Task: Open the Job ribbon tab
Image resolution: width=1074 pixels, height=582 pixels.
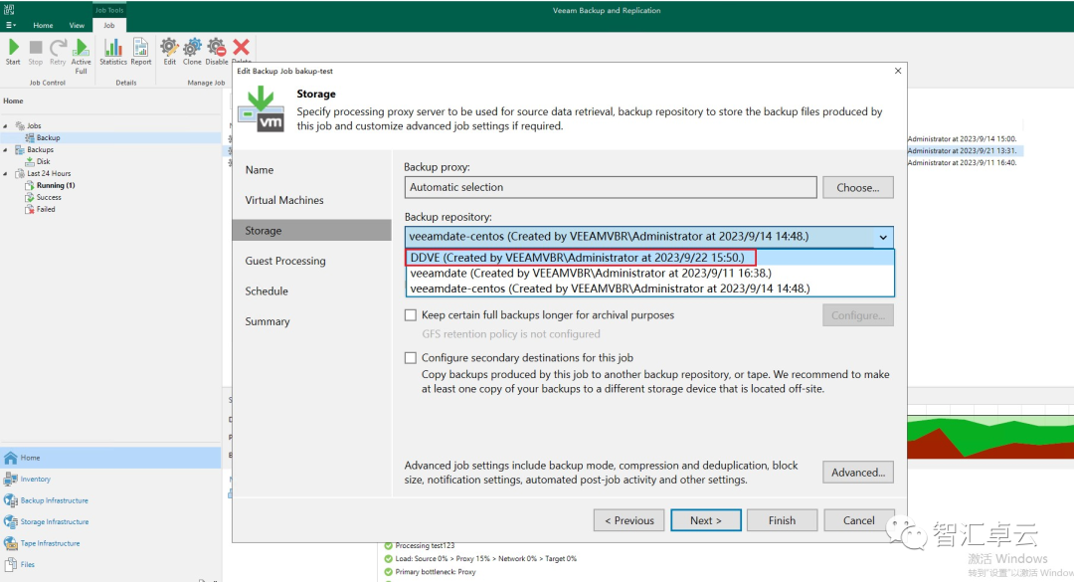Action: 109,25
